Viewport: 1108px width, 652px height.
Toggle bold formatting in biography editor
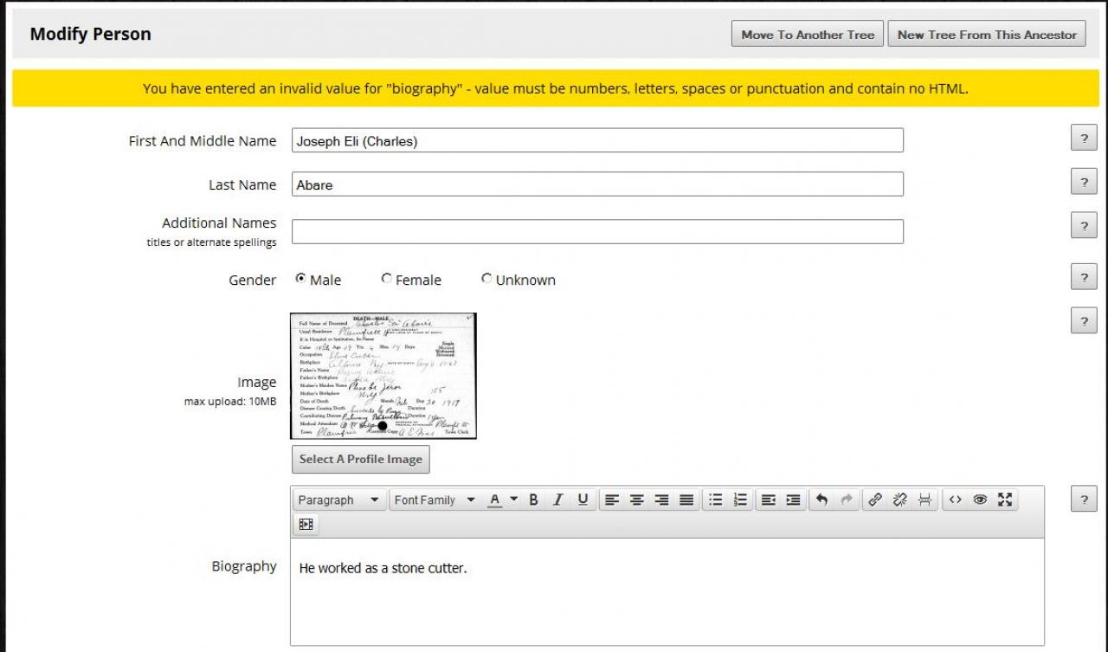click(x=534, y=500)
